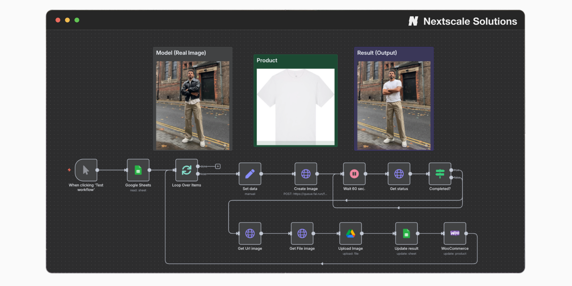Image resolution: width=572 pixels, height=286 pixels.
Task: Click the When clicking 'Test workflow' trigger
Action: point(86,170)
